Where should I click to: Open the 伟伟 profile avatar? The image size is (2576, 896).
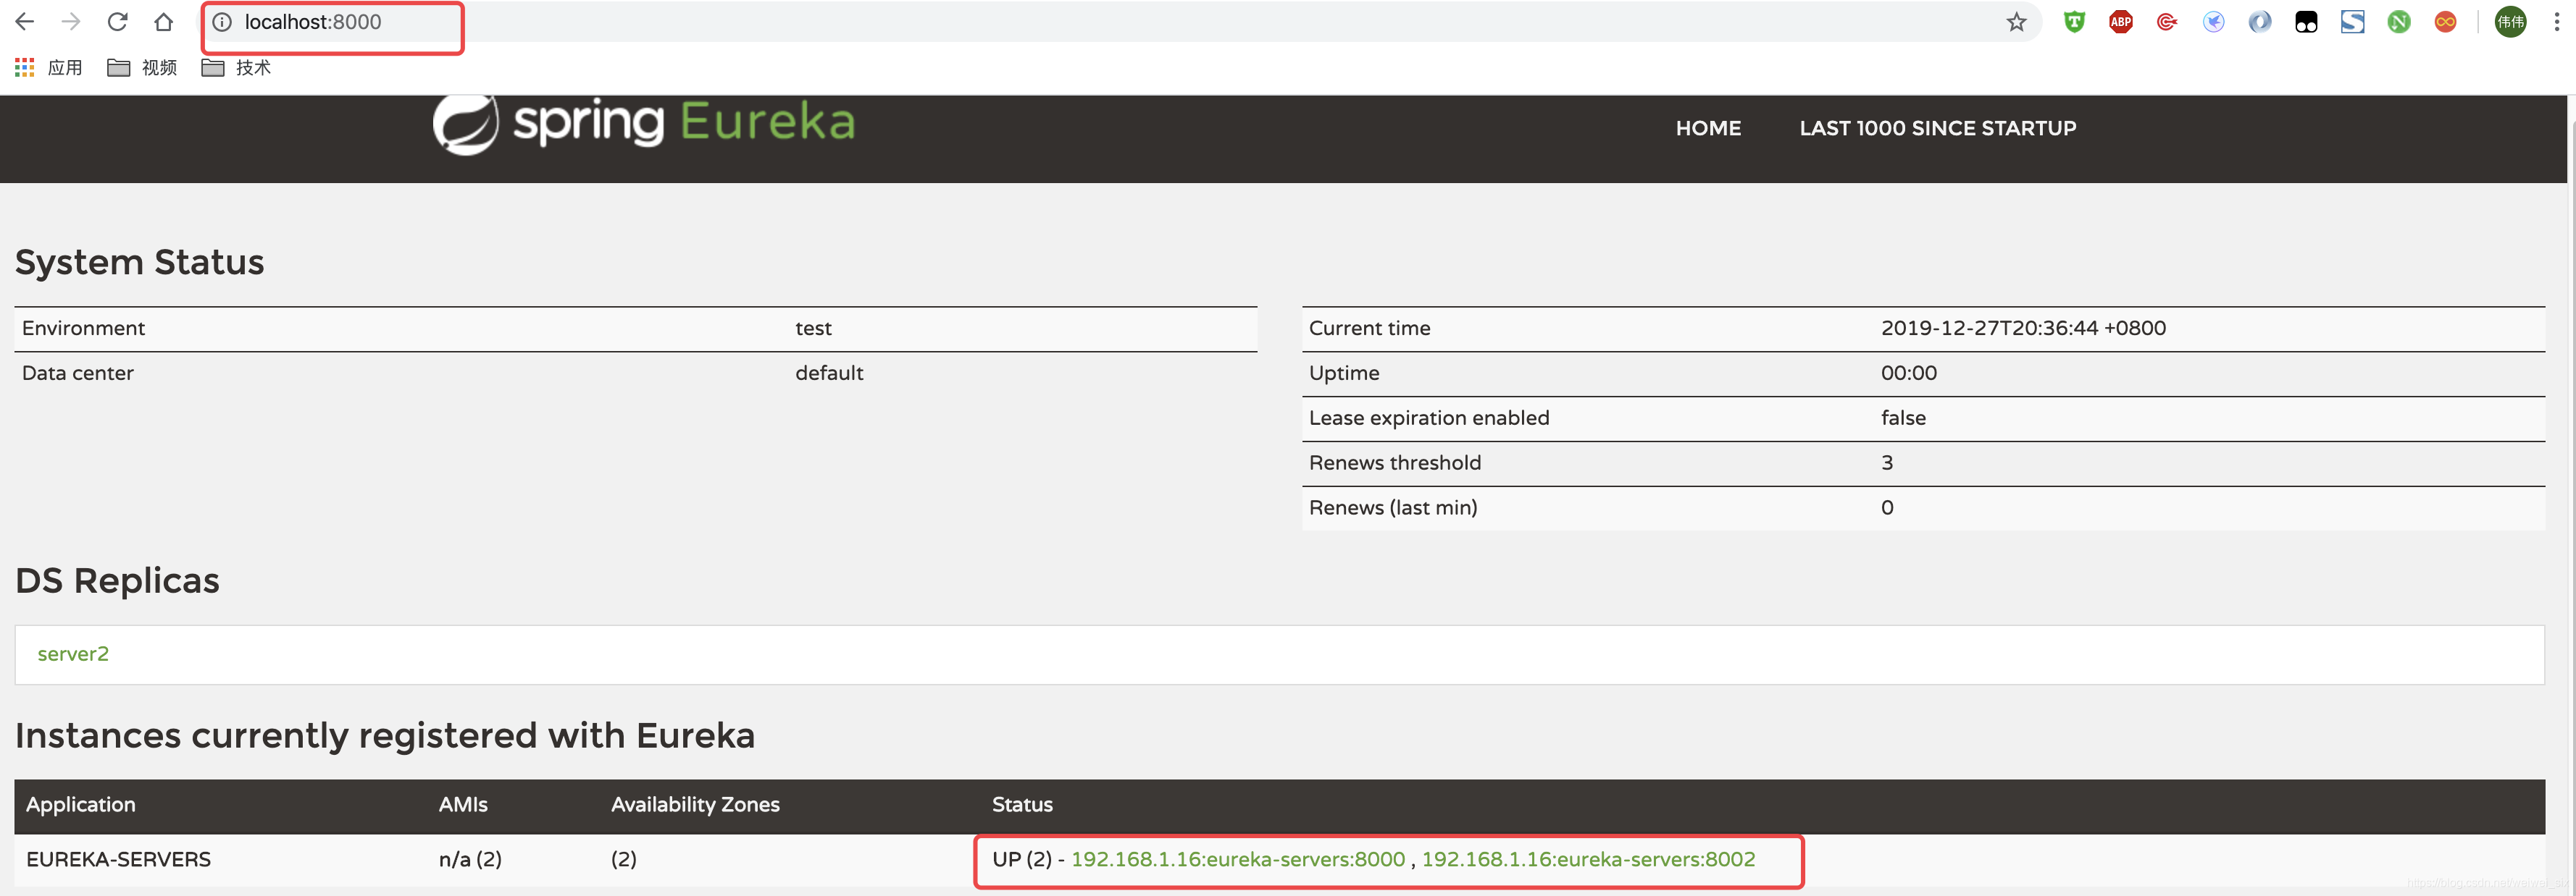(x=2510, y=22)
